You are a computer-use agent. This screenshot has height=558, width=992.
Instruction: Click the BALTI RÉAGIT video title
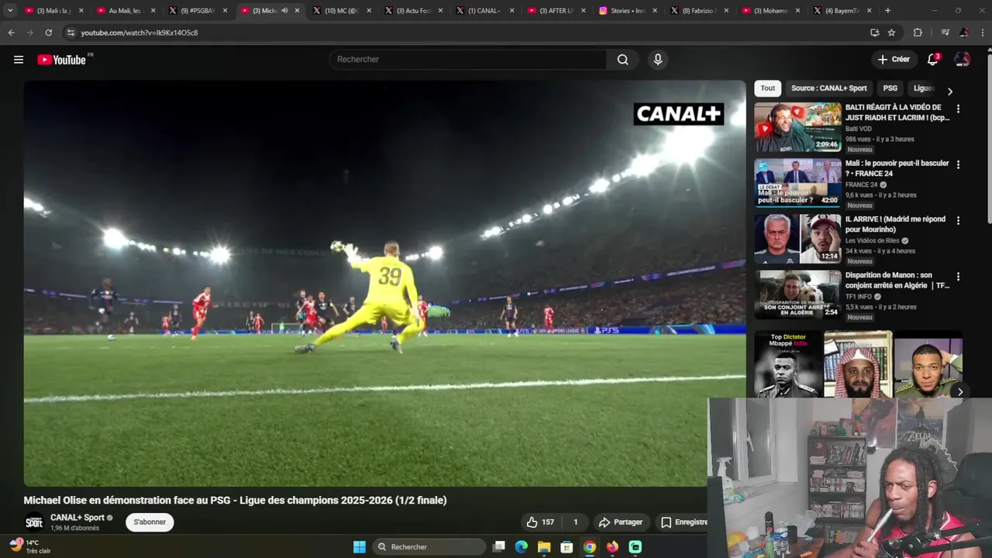pos(897,112)
